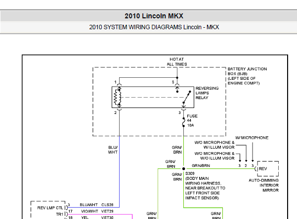Click relay pin number 1
The height and width of the screenshot is (219, 297).
(x=115, y=82)
